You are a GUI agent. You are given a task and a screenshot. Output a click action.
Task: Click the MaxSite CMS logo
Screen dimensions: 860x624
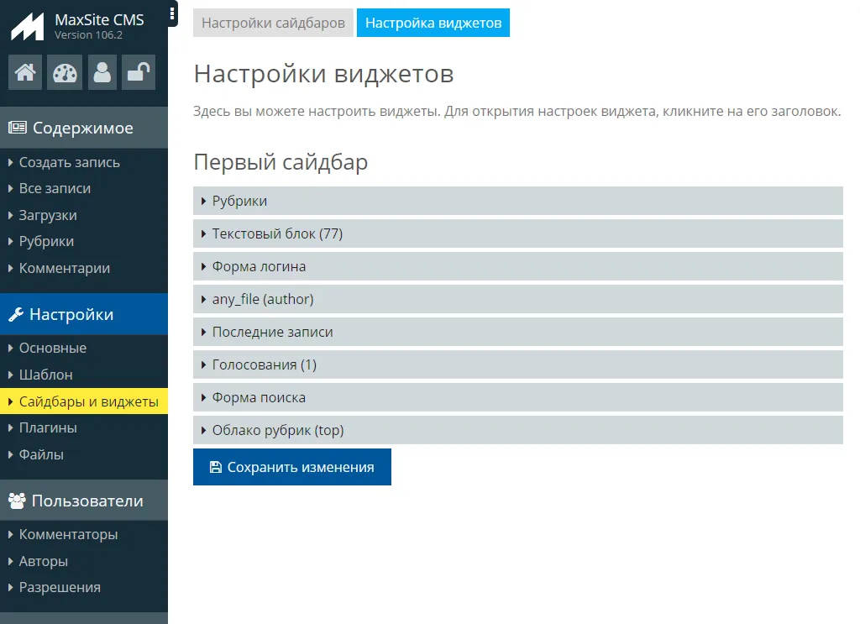click(x=28, y=27)
